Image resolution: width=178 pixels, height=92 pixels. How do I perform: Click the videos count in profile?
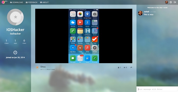(x=6, y=42)
